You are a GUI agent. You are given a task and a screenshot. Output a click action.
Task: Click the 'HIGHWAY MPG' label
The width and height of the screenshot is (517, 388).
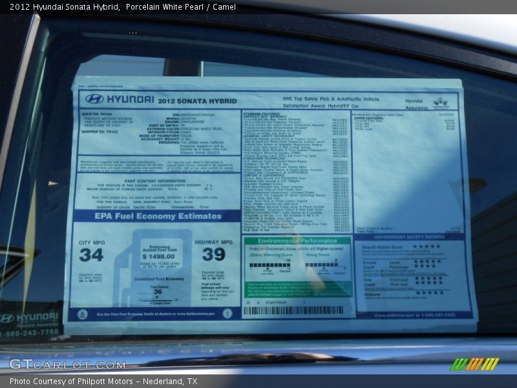pos(213,242)
